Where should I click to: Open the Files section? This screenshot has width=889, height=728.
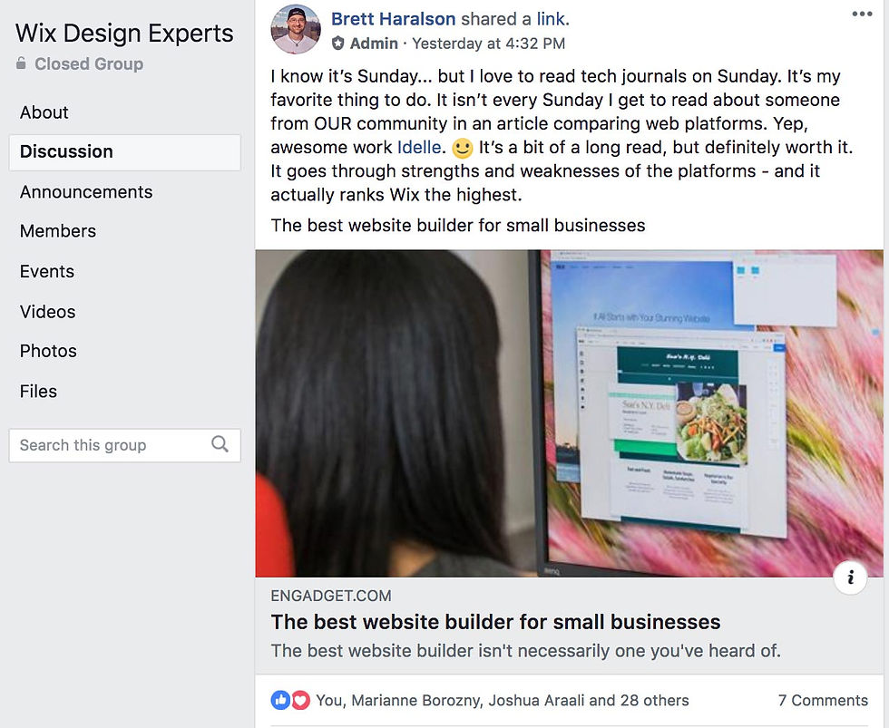tap(38, 392)
